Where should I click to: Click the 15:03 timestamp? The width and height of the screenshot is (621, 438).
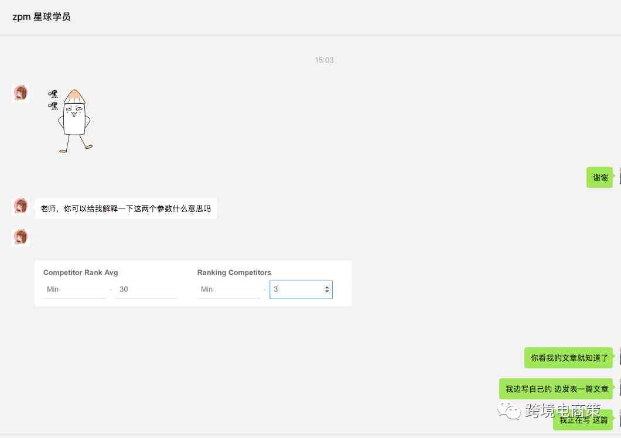pyautogui.click(x=324, y=60)
